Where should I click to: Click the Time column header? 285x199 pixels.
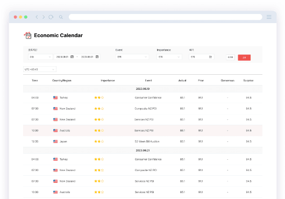click(x=35, y=81)
